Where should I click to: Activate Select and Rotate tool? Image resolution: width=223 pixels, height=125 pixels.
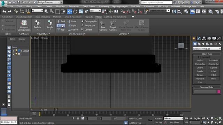pos(75,11)
